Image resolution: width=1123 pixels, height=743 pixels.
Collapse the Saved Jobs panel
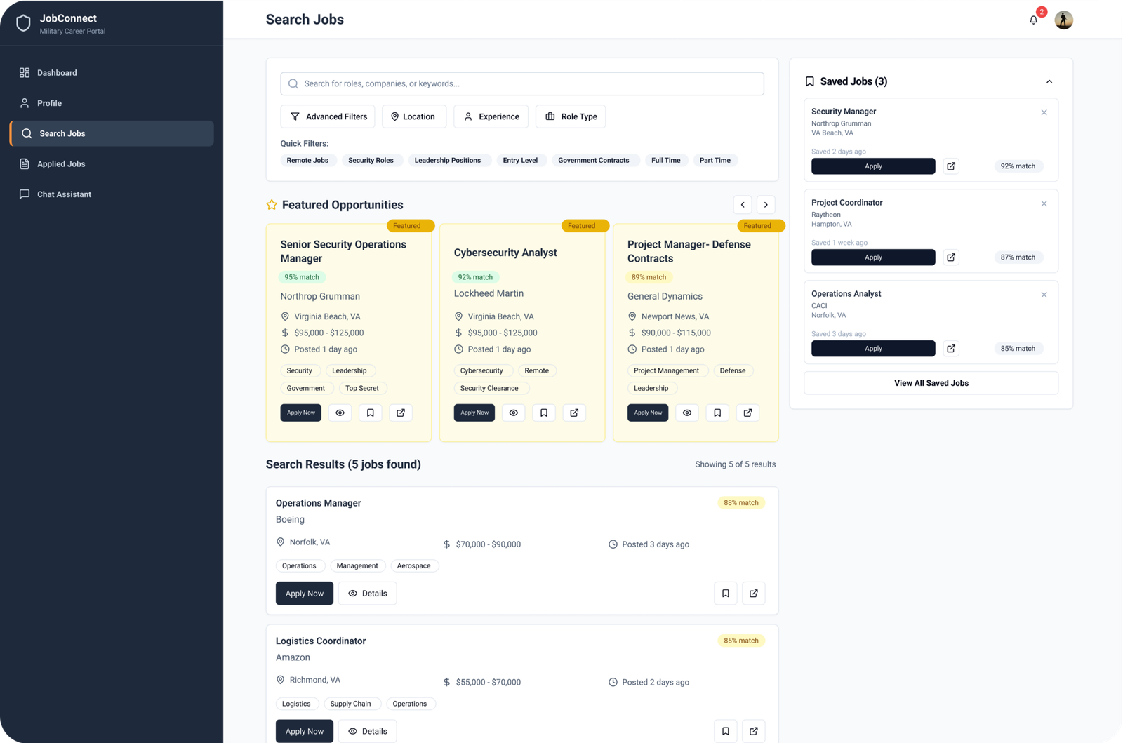(x=1049, y=82)
